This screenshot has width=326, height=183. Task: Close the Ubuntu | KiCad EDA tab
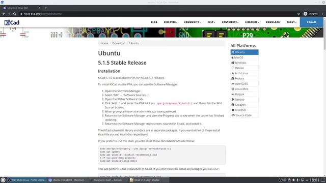coord(39,8)
